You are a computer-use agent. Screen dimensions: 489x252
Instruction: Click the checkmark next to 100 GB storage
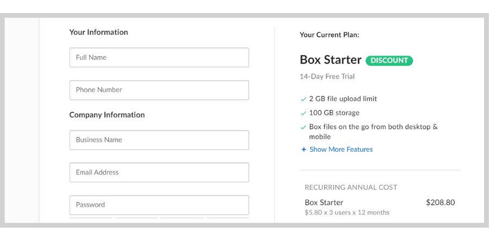tap(303, 113)
